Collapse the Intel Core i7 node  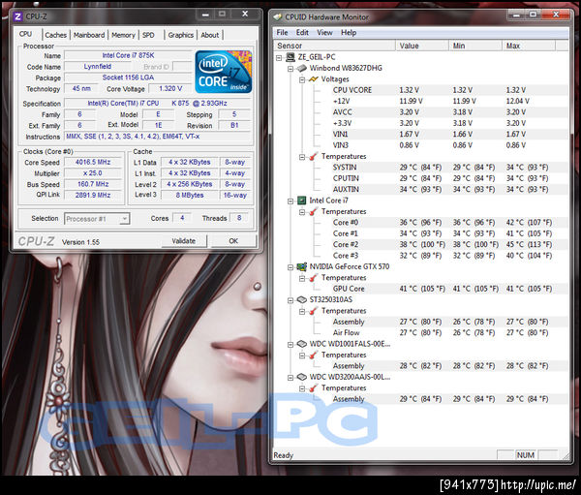point(290,201)
